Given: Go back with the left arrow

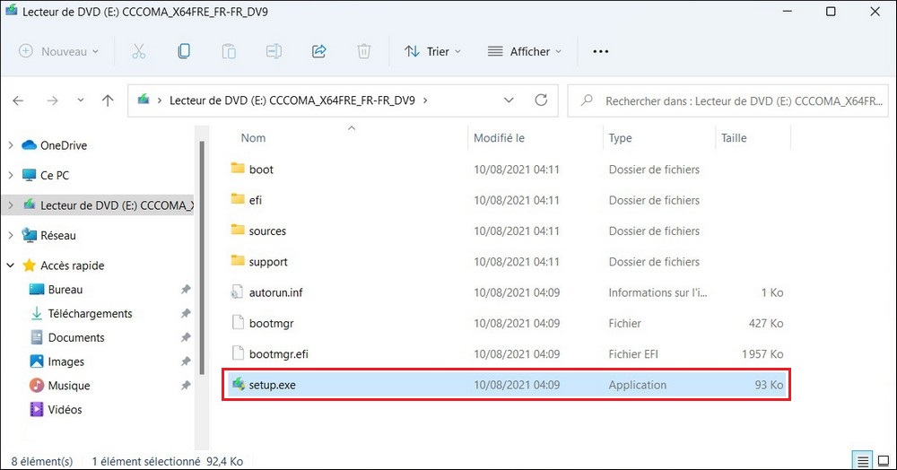Looking at the screenshot, I should point(18,100).
